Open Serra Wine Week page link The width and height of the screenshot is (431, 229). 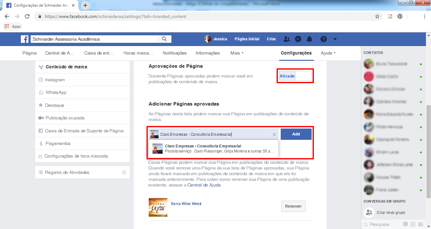pos(186,204)
